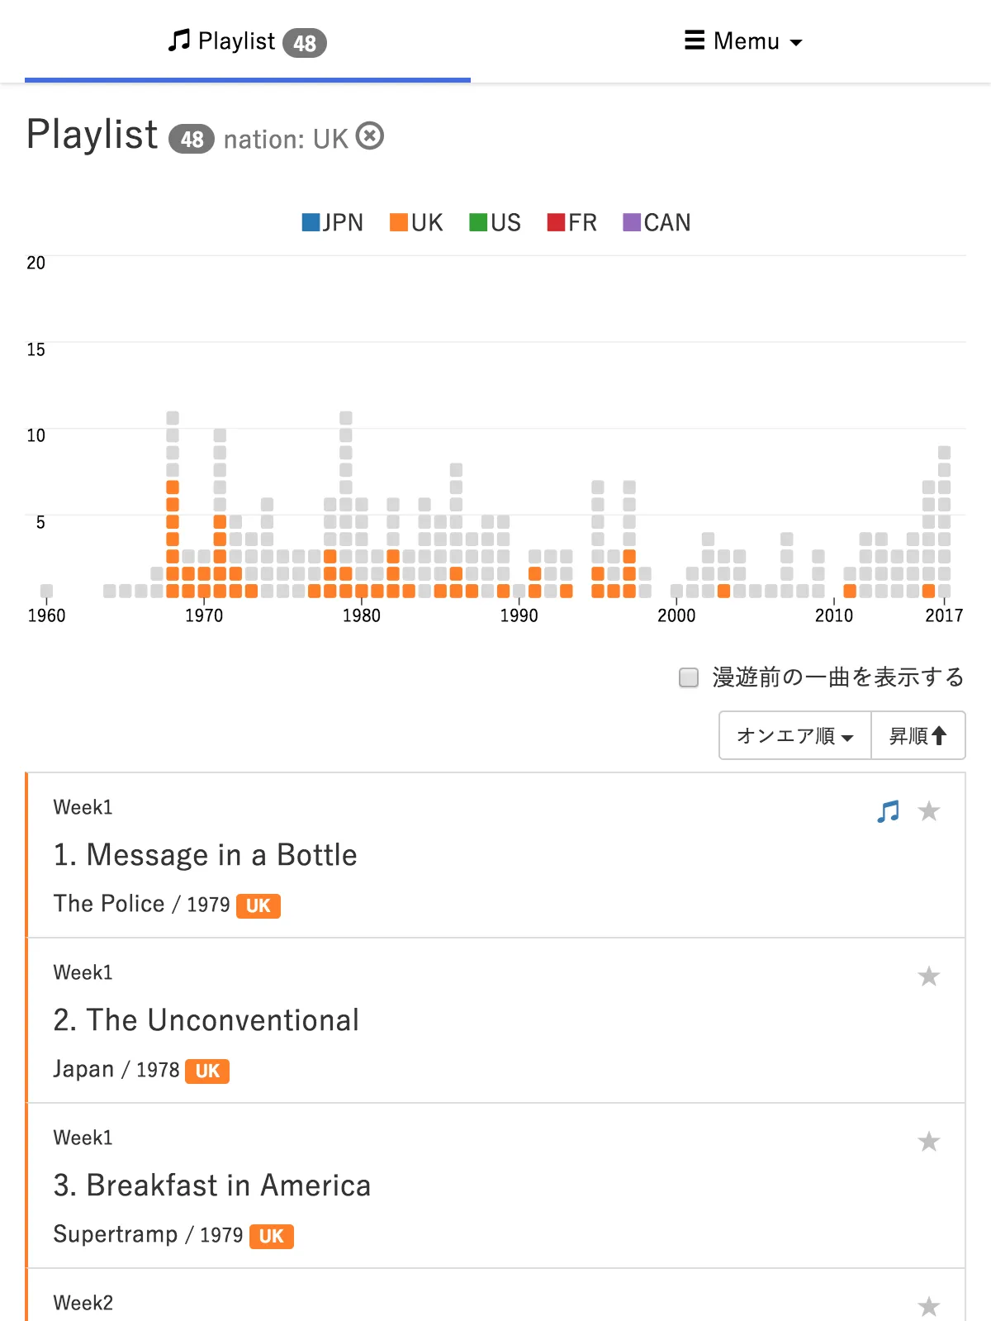Click the blue music note on Message in a Bottle
991x1321 pixels.
888,811
